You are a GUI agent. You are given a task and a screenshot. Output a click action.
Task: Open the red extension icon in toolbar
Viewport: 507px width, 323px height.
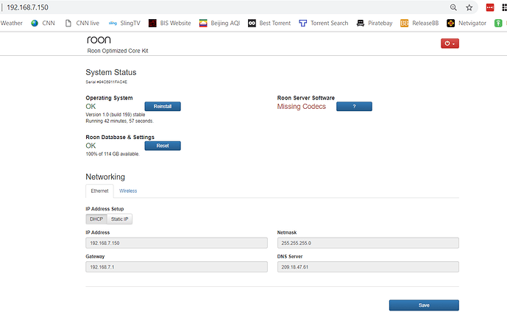(490, 7)
